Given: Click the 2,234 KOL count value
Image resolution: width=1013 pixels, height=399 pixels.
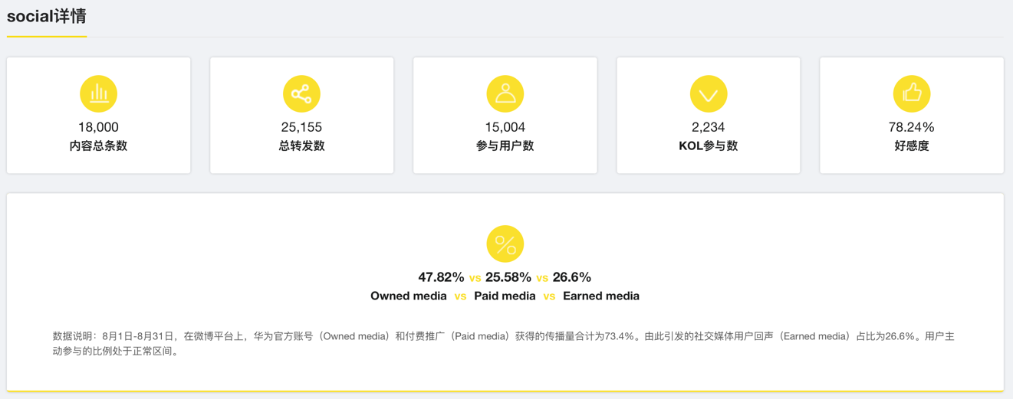Looking at the screenshot, I should [x=709, y=127].
